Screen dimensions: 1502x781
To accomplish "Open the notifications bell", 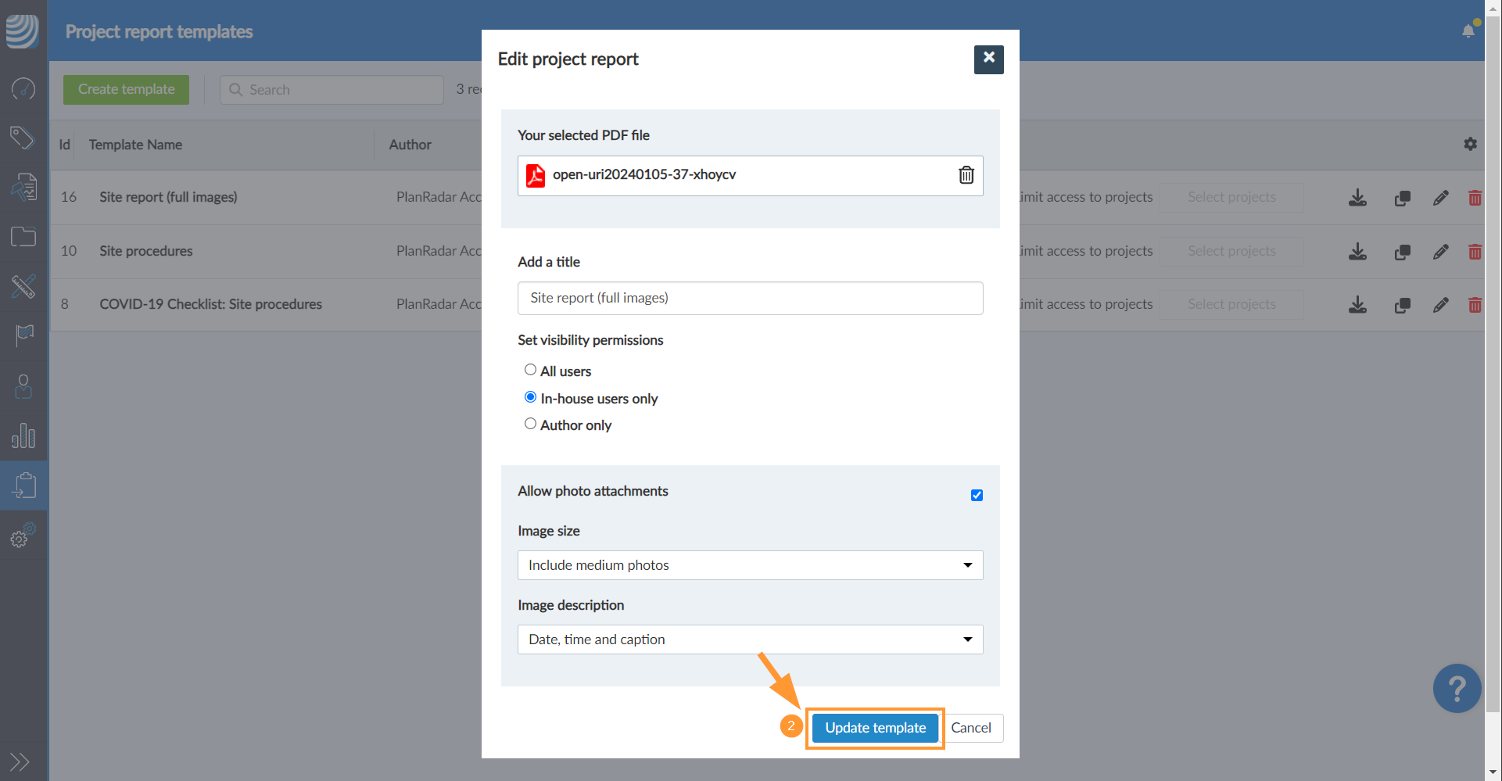I will pyautogui.click(x=1468, y=30).
